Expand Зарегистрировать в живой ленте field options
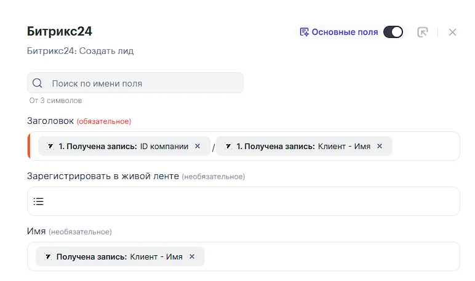 [246, 201]
